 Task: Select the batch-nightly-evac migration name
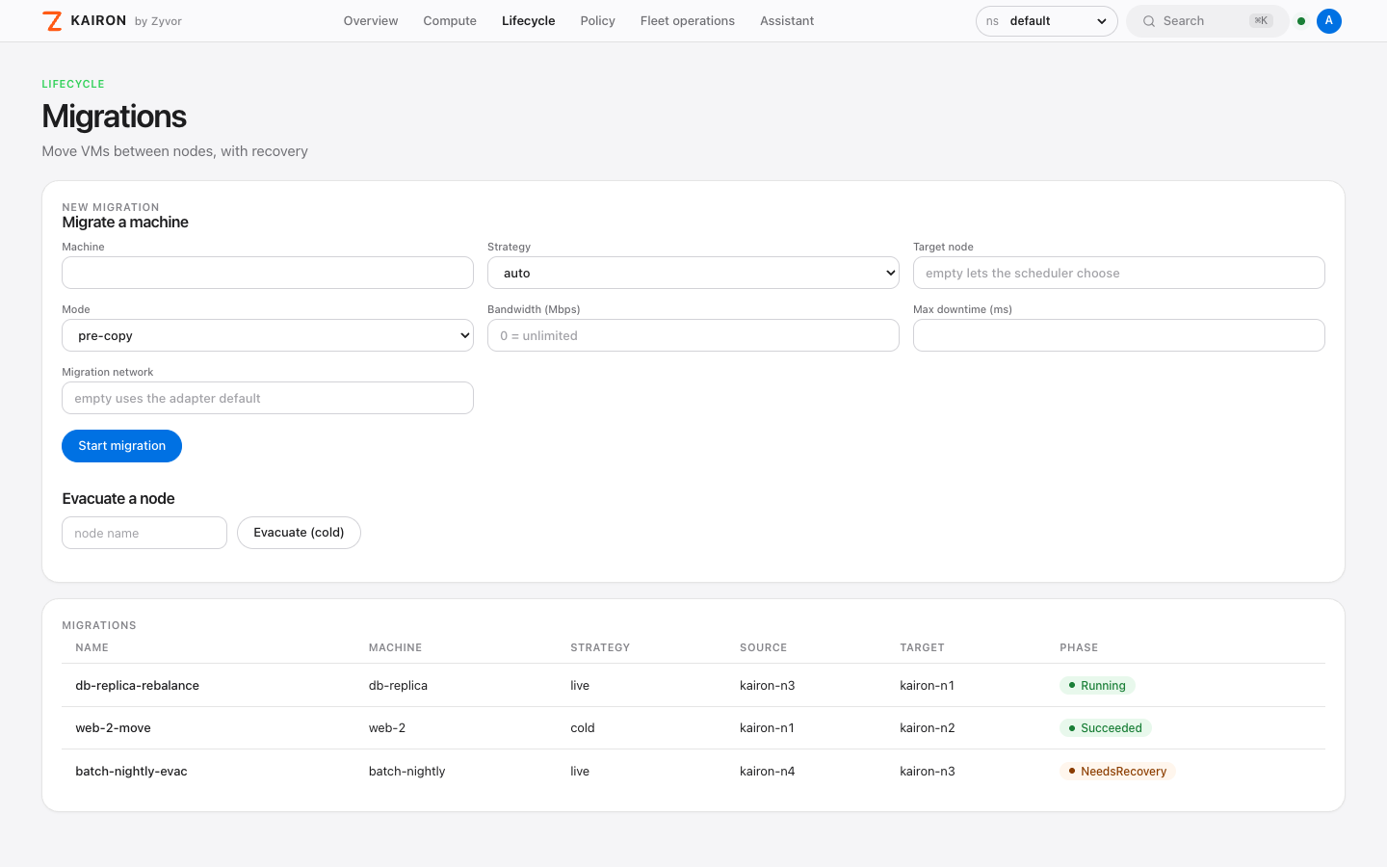(132, 772)
